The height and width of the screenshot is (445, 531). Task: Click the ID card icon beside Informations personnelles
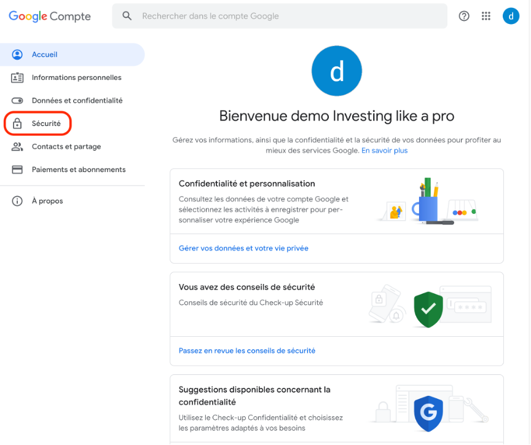17,77
